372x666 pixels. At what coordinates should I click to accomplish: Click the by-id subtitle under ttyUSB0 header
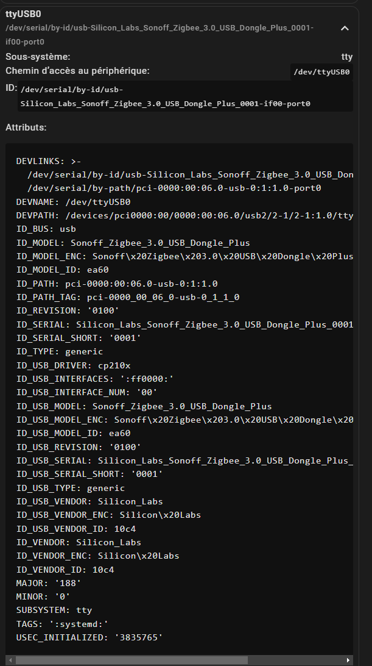(x=160, y=35)
